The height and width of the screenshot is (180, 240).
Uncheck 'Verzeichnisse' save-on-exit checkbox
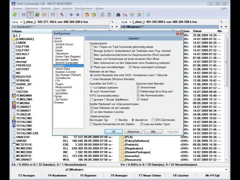(138, 87)
